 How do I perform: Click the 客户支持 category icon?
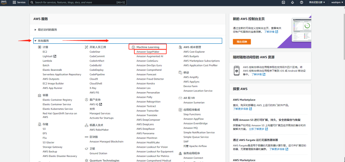tap(87, 100)
